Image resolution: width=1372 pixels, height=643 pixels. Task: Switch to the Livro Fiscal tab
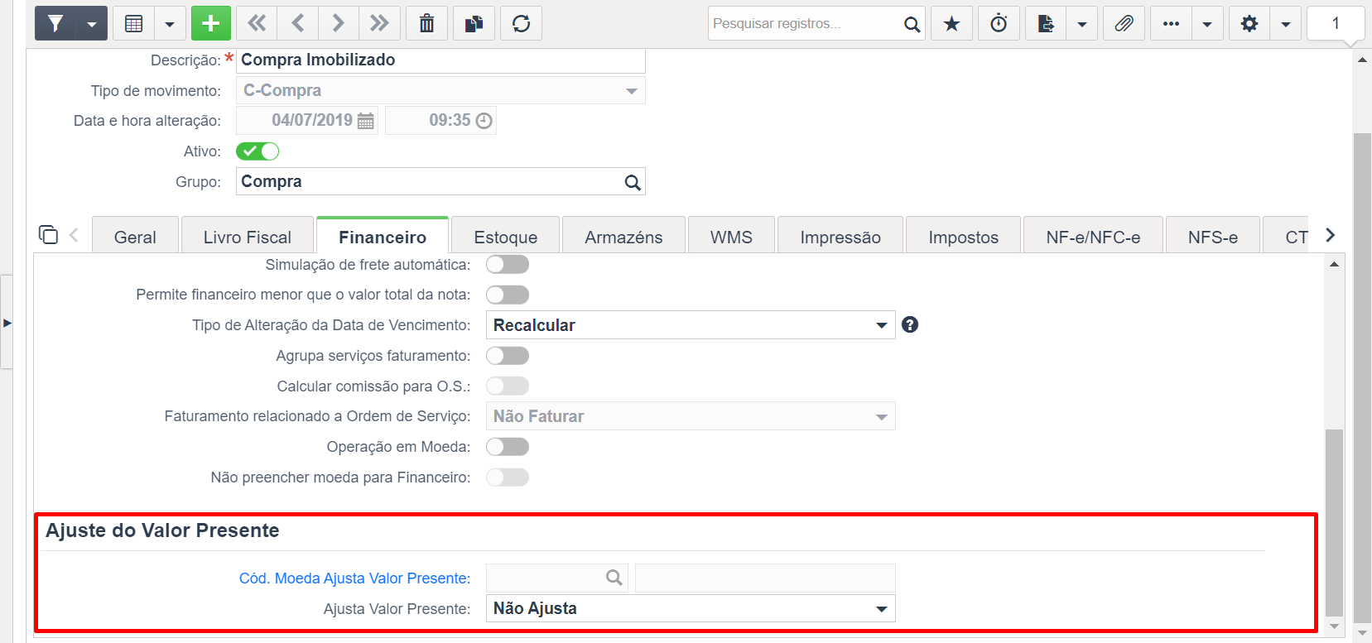pos(248,237)
